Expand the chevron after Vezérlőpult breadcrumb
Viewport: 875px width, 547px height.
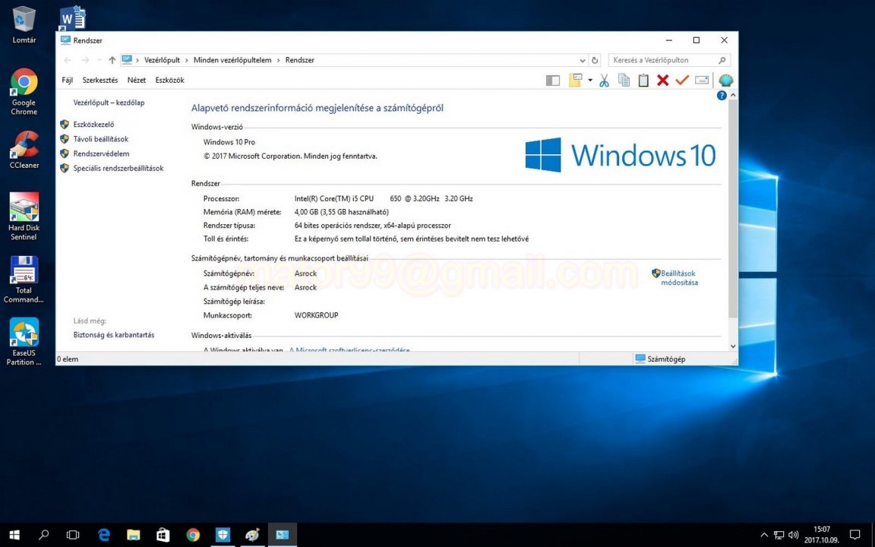186,60
